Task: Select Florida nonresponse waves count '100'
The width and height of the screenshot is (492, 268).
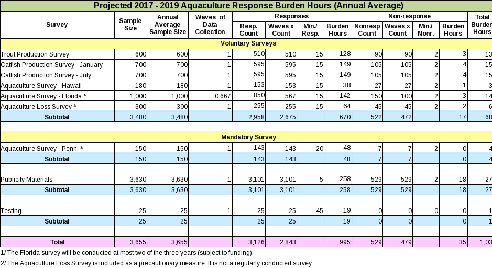Action: click(398, 96)
